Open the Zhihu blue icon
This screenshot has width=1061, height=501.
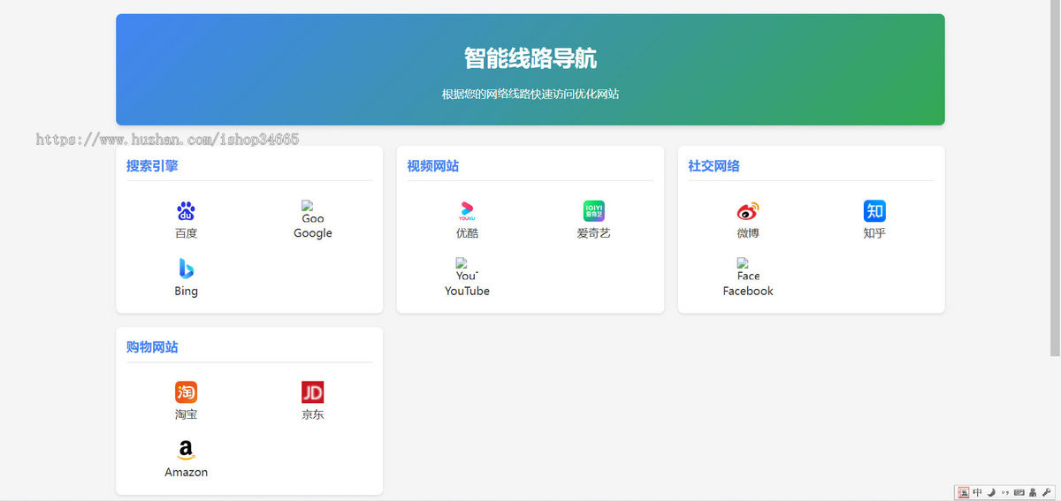[x=874, y=211]
